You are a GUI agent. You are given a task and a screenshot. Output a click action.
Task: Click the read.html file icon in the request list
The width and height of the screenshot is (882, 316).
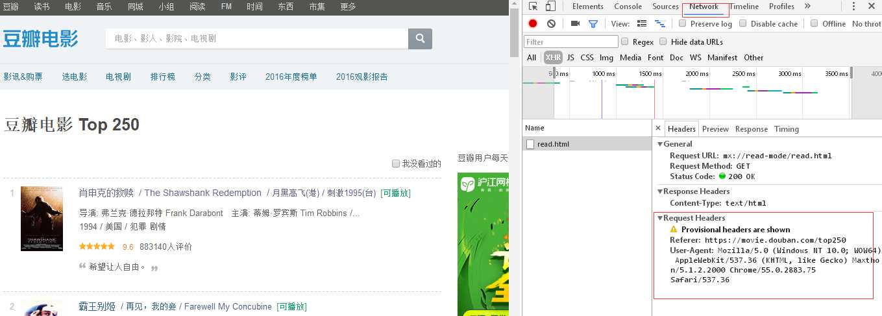coord(530,144)
